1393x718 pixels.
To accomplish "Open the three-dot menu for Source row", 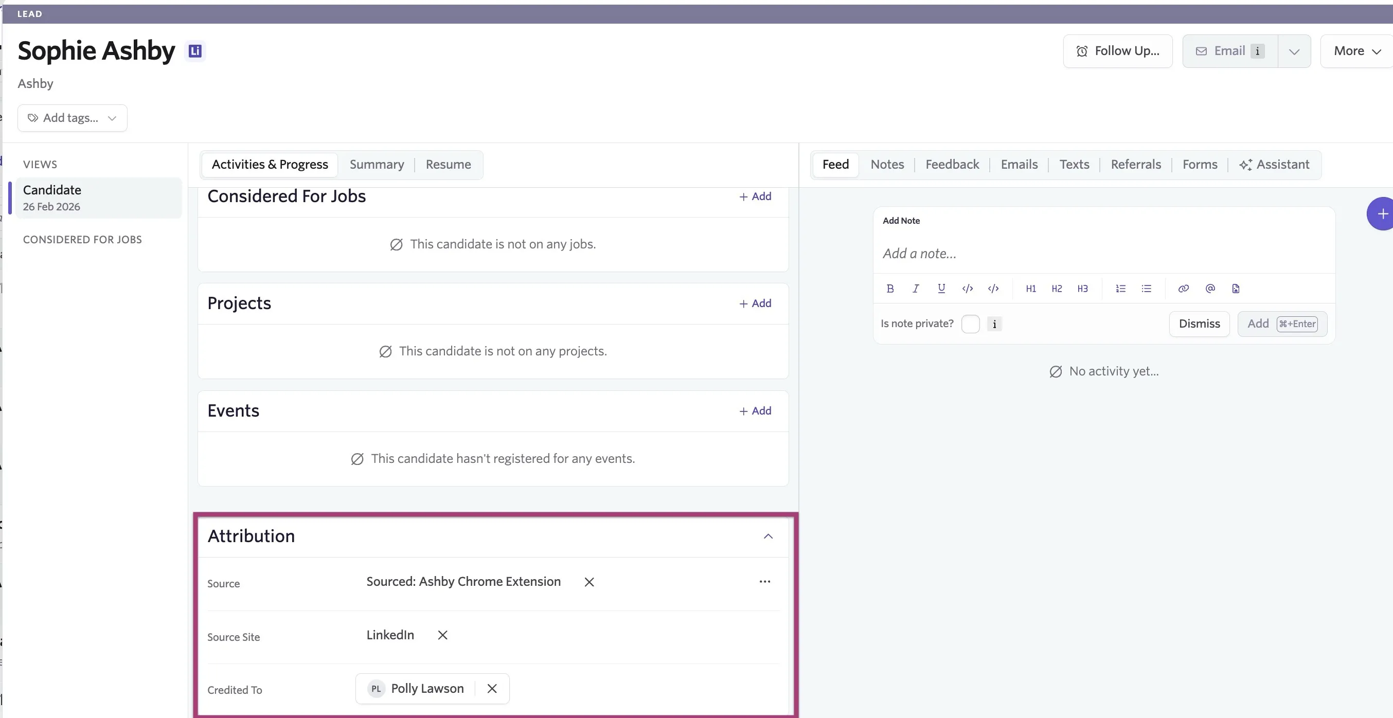I will click(764, 581).
